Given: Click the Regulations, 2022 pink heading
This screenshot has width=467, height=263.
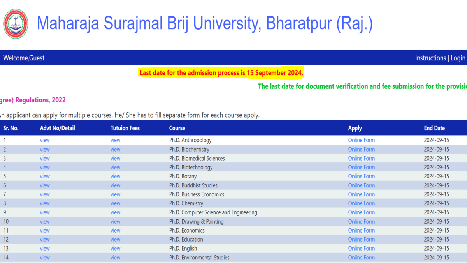Looking at the screenshot, I should pyautogui.click(x=33, y=100).
